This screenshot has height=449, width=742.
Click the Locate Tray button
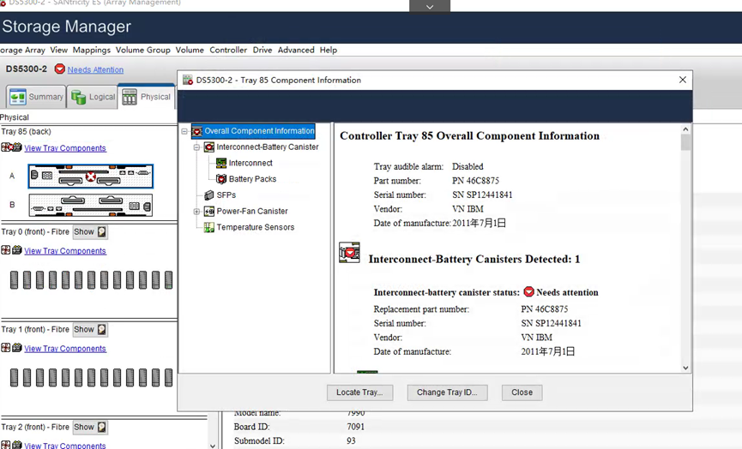pos(359,392)
